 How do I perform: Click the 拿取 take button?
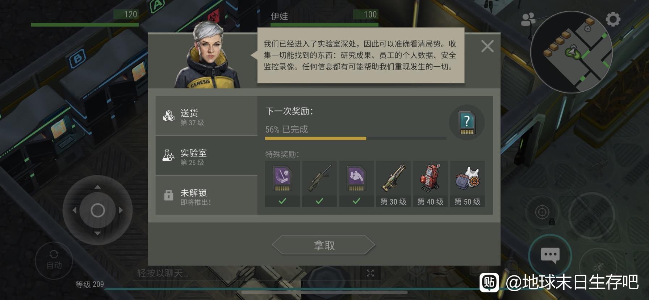tap(324, 245)
